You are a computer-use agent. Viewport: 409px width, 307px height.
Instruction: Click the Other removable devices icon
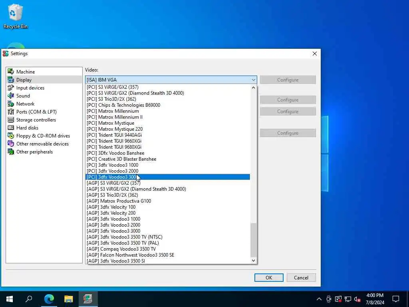(11, 144)
